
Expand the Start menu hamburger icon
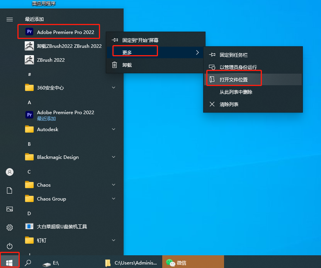9,19
